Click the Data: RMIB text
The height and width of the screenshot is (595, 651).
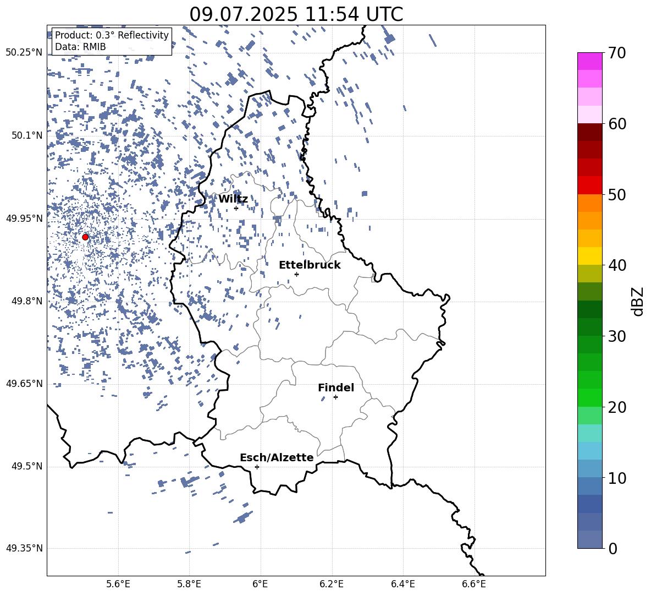point(80,47)
